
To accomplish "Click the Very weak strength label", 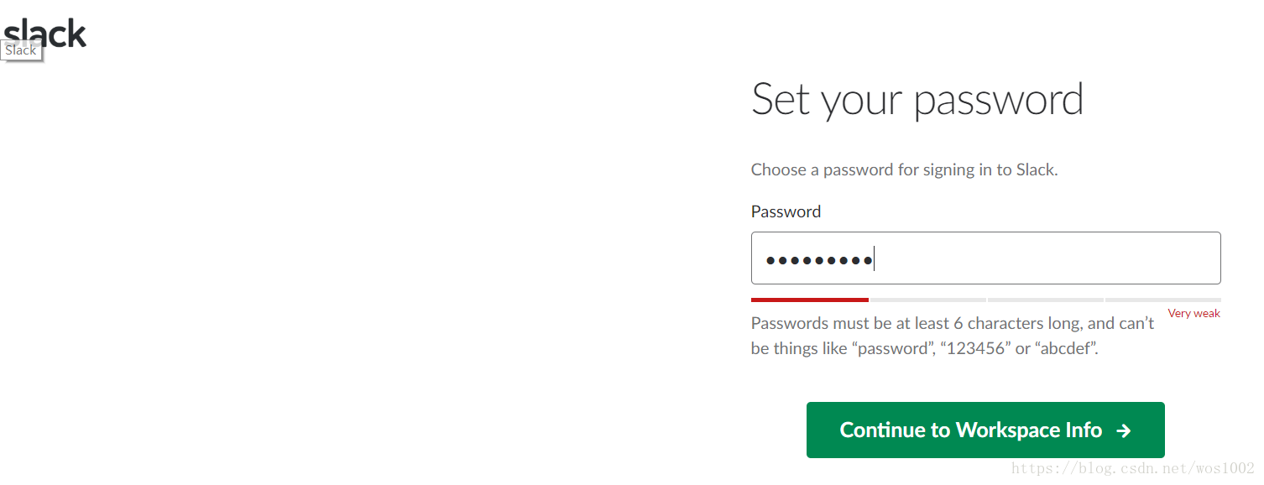I will pyautogui.click(x=1193, y=313).
